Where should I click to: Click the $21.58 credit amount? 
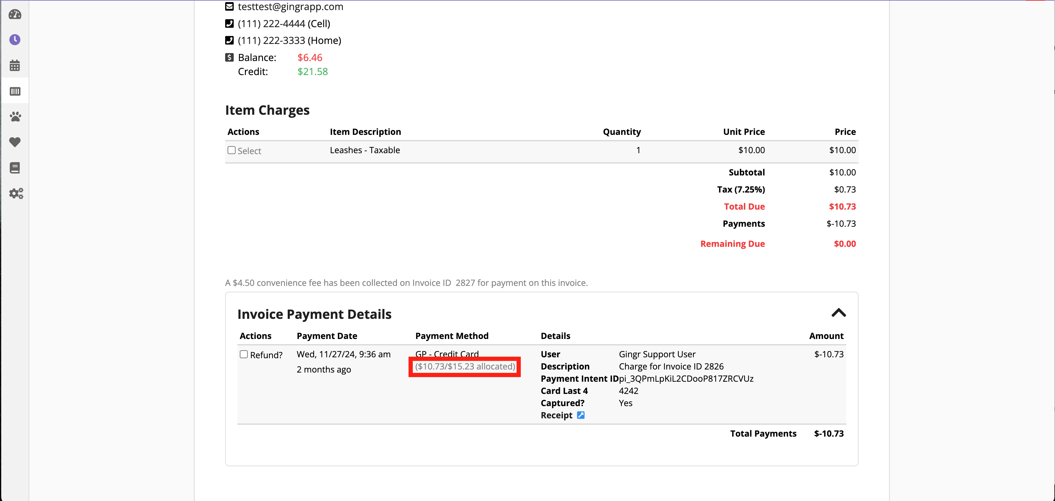click(312, 72)
